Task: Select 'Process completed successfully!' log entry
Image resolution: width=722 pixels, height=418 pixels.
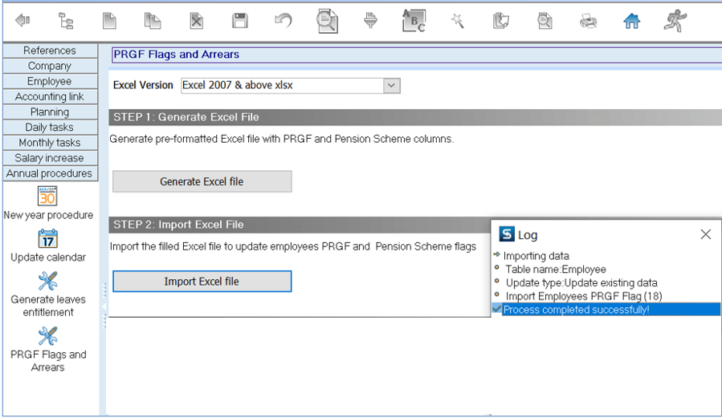Action: (576, 310)
